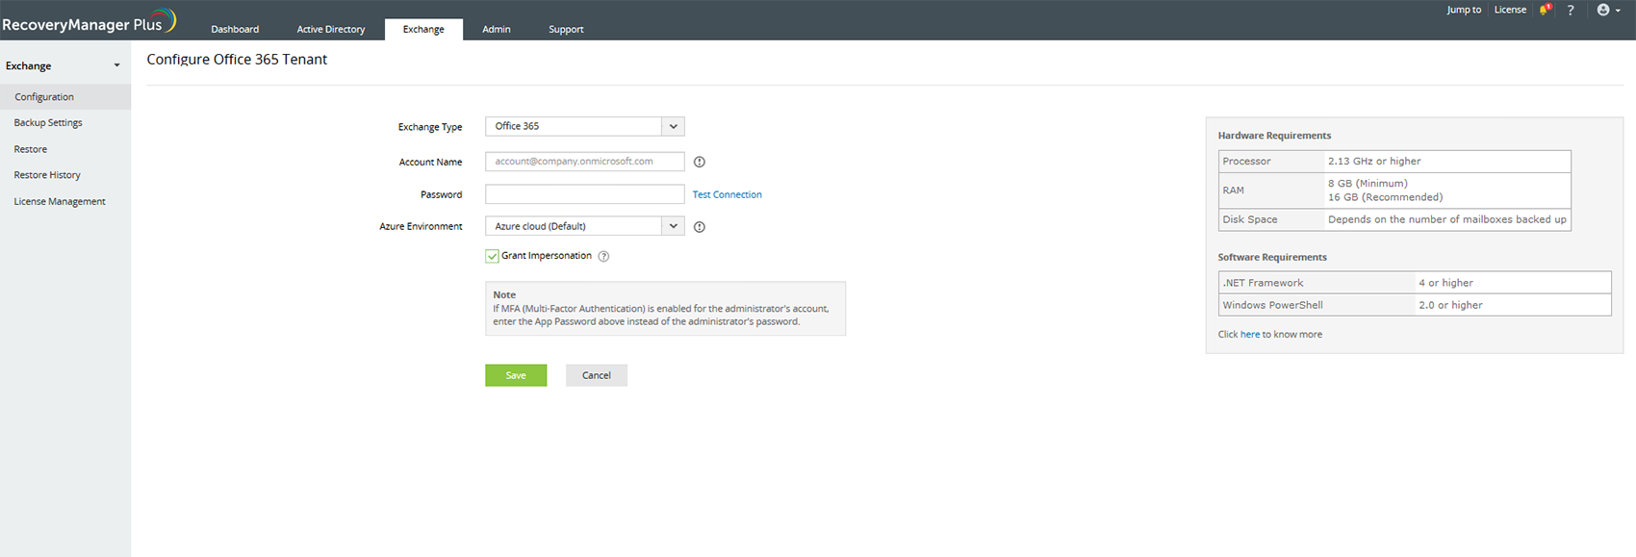Viewport: 1636px width, 557px height.
Task: Click the Save button
Action: [516, 375]
